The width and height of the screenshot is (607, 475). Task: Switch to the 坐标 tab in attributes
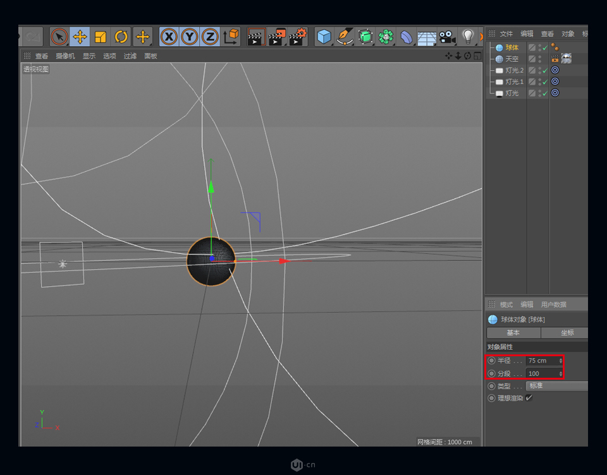[567, 333]
